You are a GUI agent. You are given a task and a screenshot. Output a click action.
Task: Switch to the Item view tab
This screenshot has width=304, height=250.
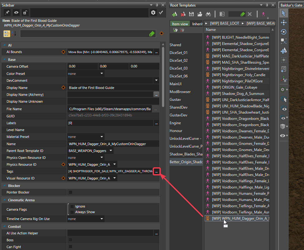pyautogui.click(x=180, y=24)
